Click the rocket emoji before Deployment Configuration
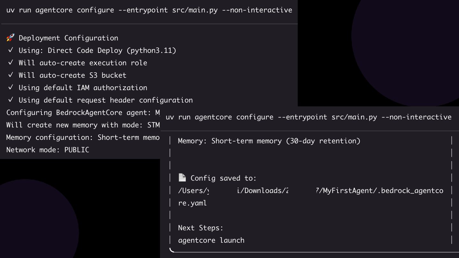459x258 pixels. point(11,38)
